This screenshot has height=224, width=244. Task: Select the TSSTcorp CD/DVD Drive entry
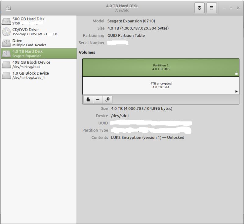pyautogui.click(x=37, y=32)
